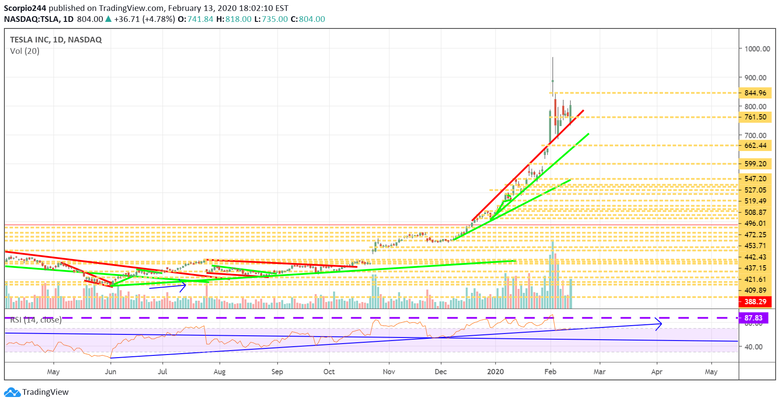Click the C:804.00 close value
The image size is (780, 404).
click(308, 19)
